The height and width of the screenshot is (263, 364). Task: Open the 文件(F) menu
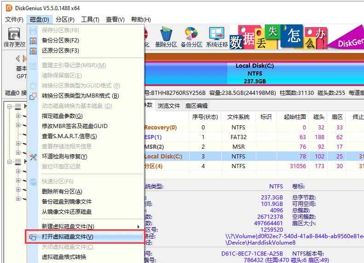pyautogui.click(x=14, y=19)
